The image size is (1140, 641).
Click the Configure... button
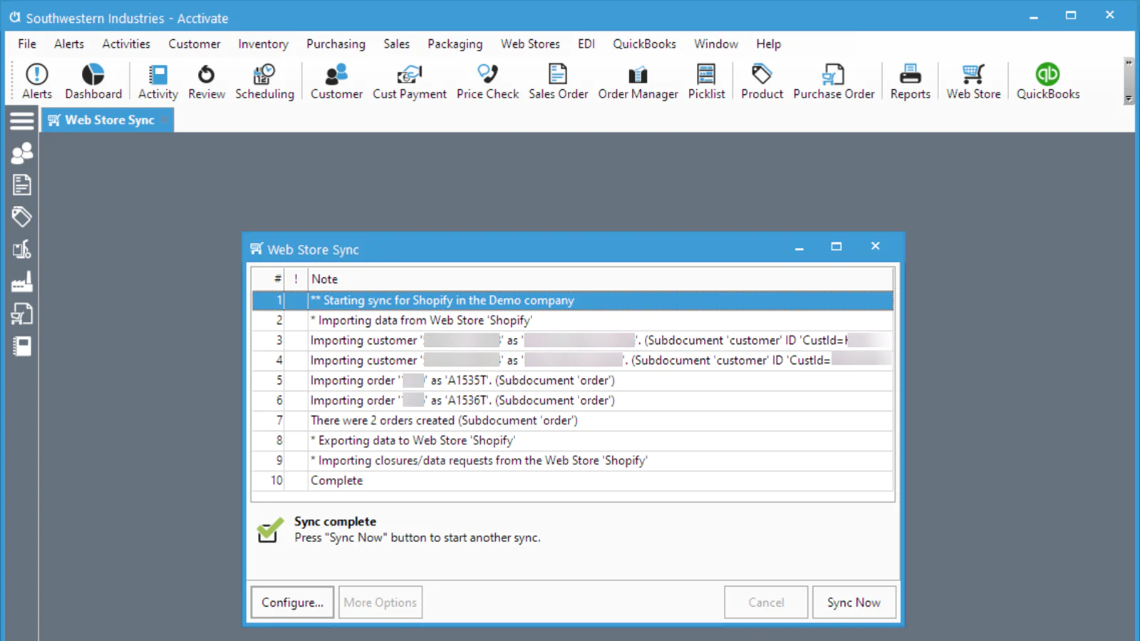pyautogui.click(x=292, y=602)
